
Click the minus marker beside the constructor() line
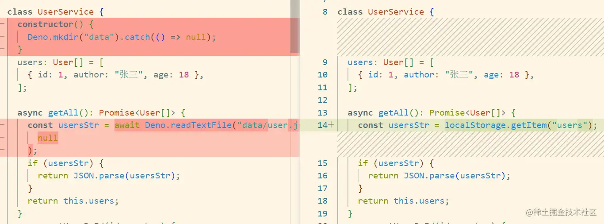(3, 24)
